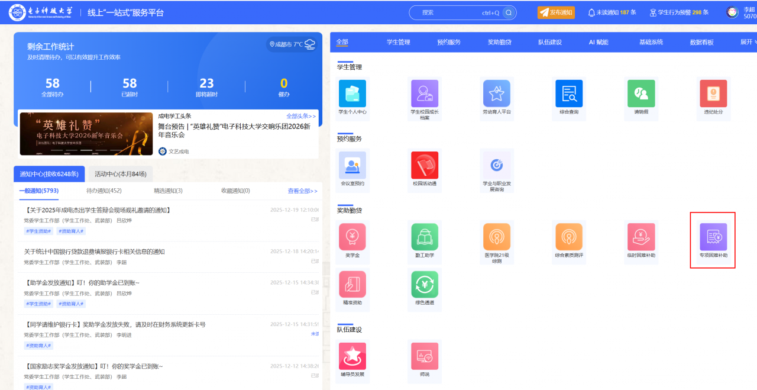Open the 会议室预约 booking icon
This screenshot has width=757, height=390.
pyautogui.click(x=352, y=166)
